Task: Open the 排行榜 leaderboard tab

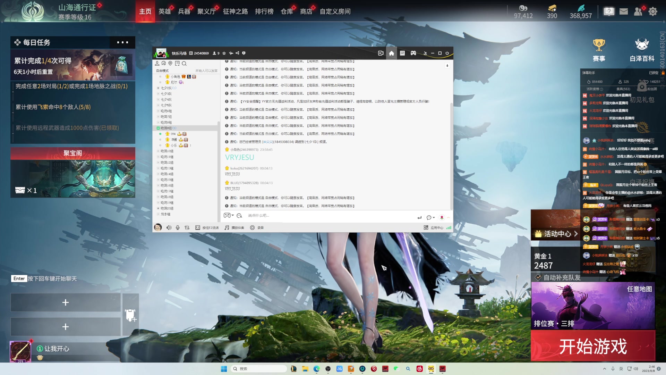Action: (x=264, y=11)
